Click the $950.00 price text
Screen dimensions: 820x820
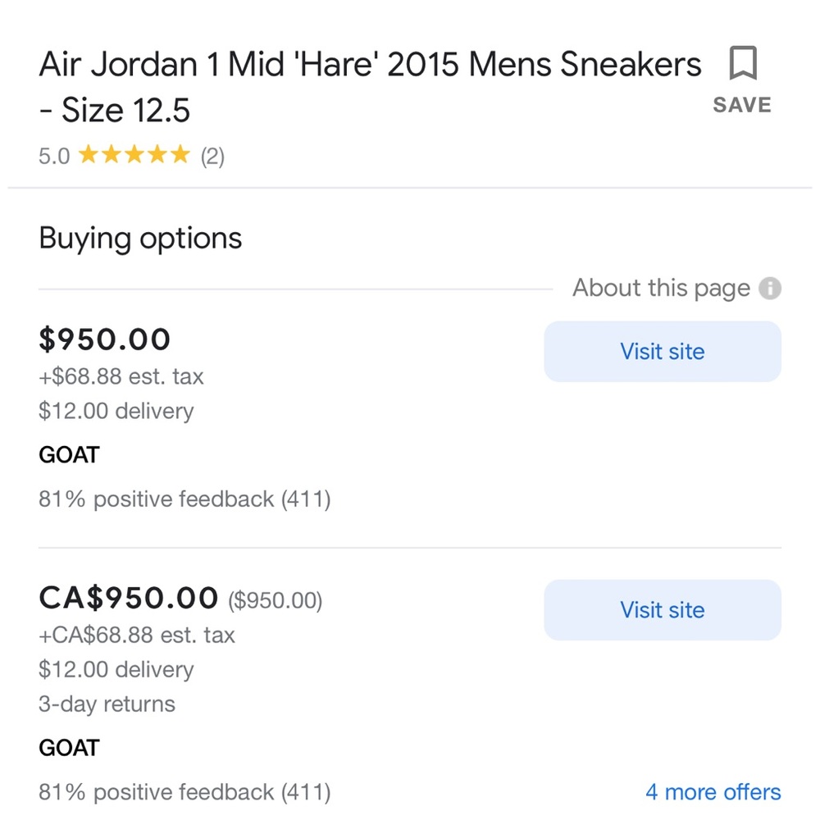(104, 339)
